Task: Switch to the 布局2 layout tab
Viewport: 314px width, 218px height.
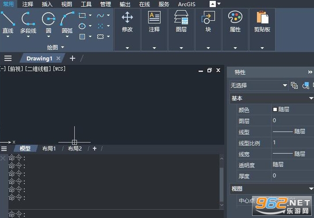Action: (75, 148)
